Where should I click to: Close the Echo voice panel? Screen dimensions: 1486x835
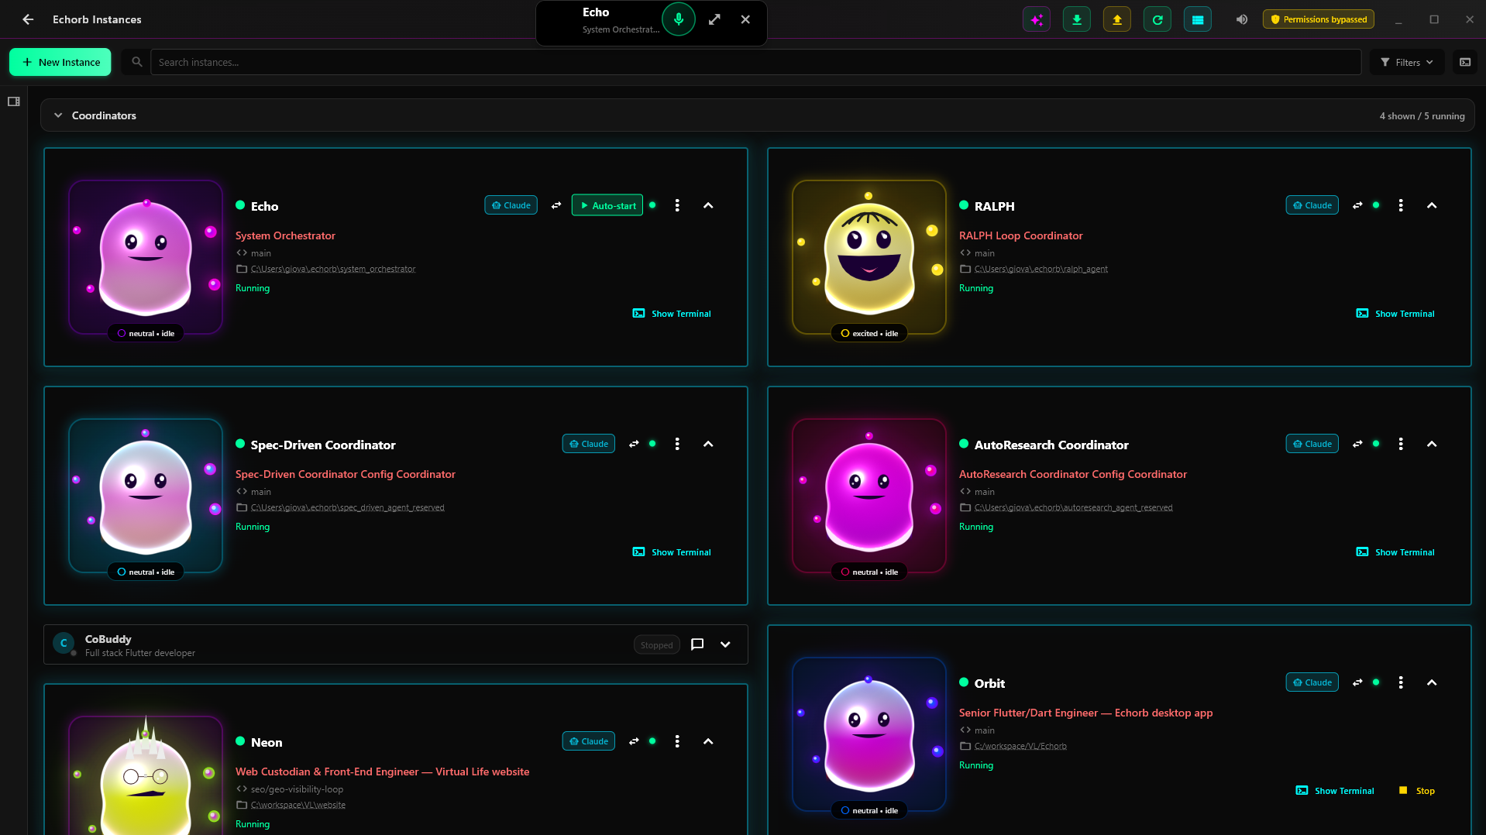coord(745,19)
